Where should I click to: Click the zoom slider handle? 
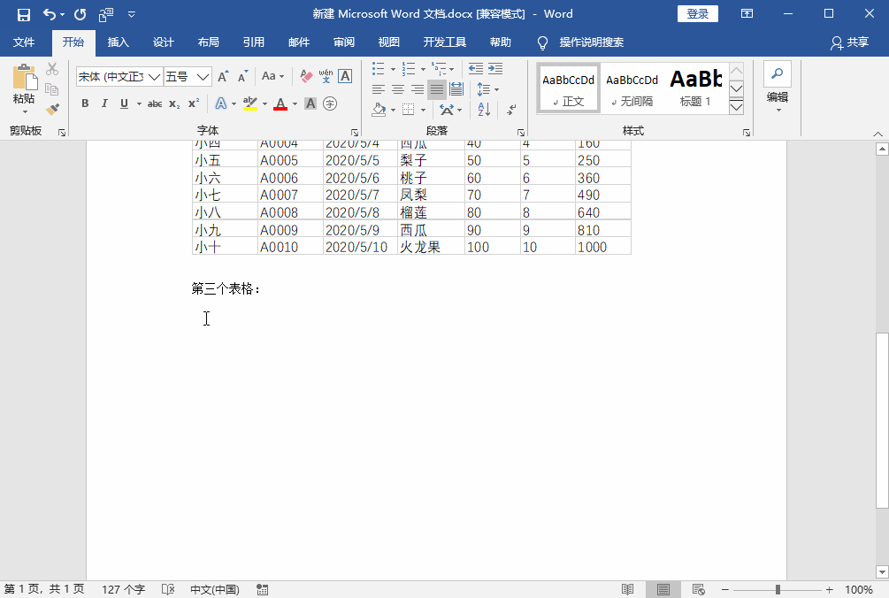(778, 589)
